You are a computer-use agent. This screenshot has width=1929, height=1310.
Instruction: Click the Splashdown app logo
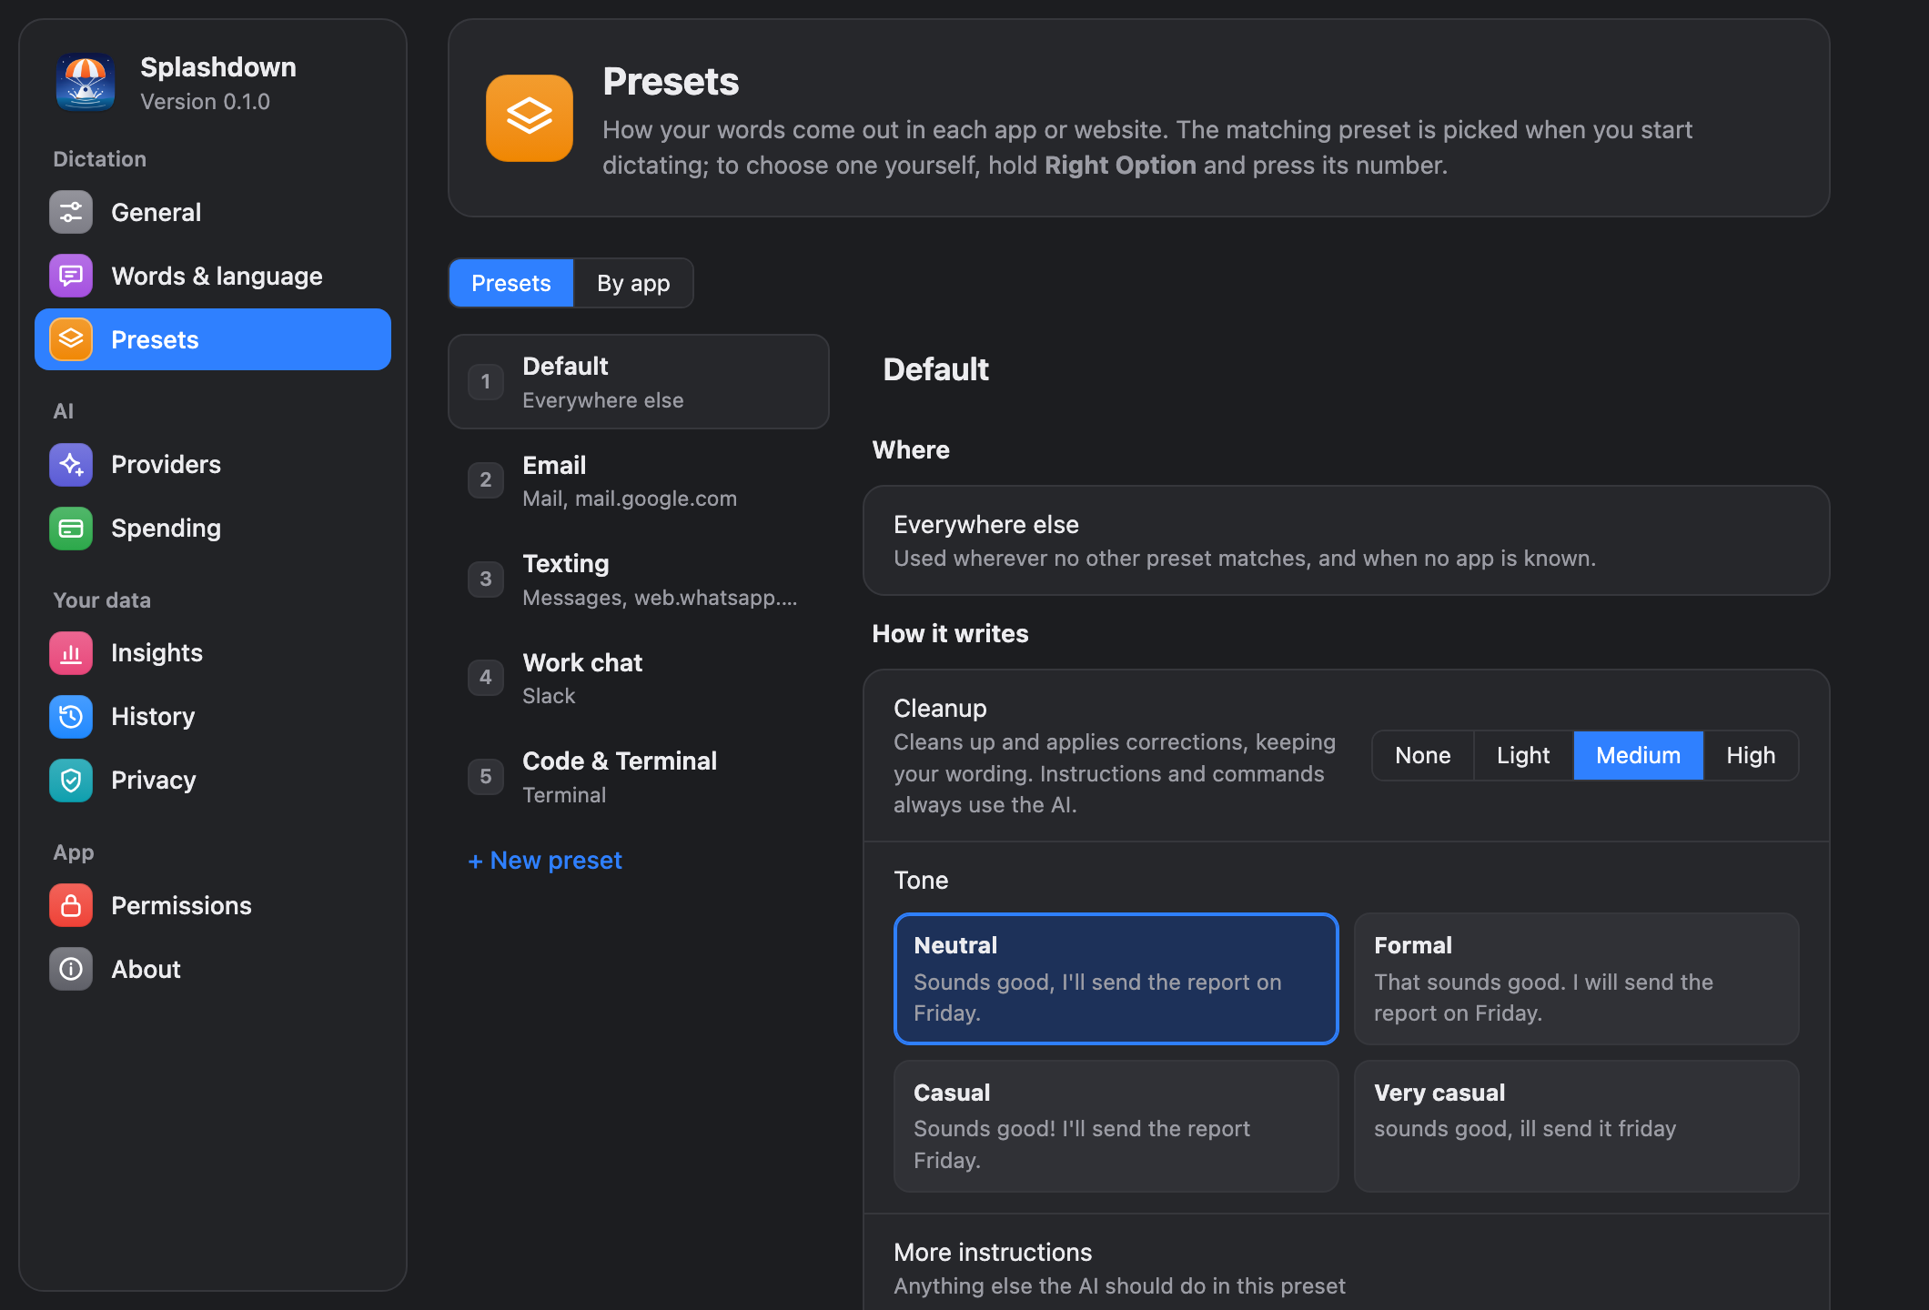click(86, 82)
